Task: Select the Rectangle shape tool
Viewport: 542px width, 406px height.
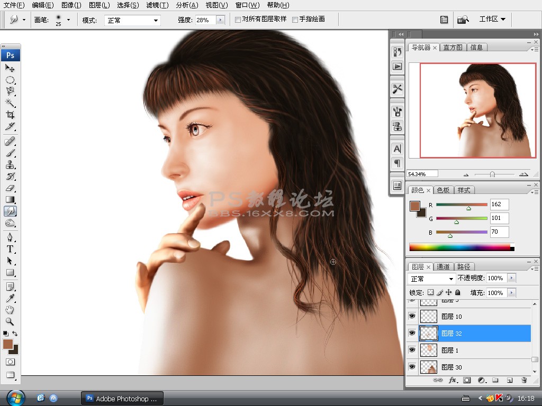Action: pyautogui.click(x=10, y=272)
